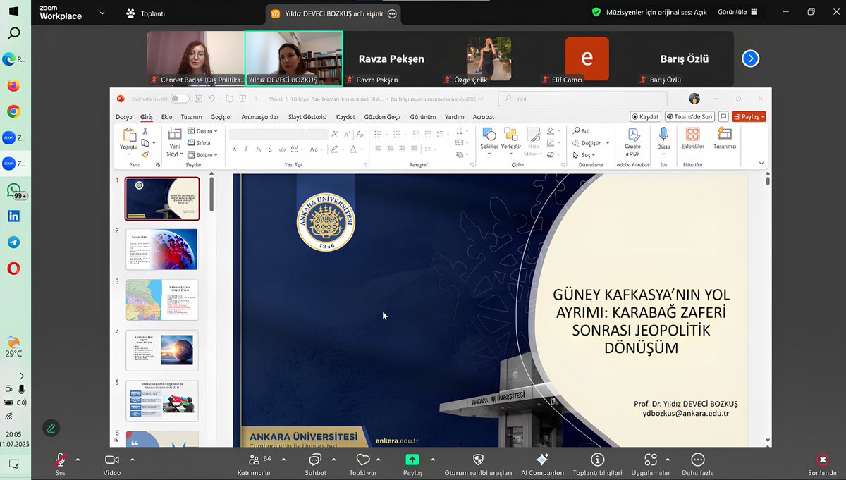The width and height of the screenshot is (846, 480).
Task: Open the Zoom Workplace dropdown arrow
Action: 102,13
